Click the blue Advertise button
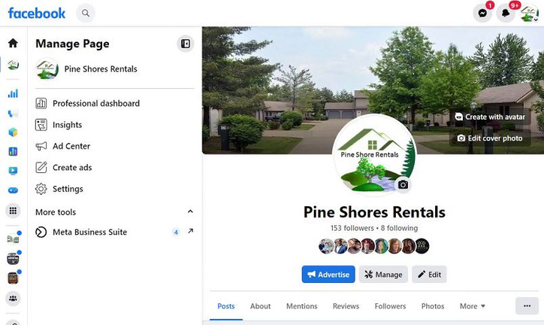 [x=328, y=275]
